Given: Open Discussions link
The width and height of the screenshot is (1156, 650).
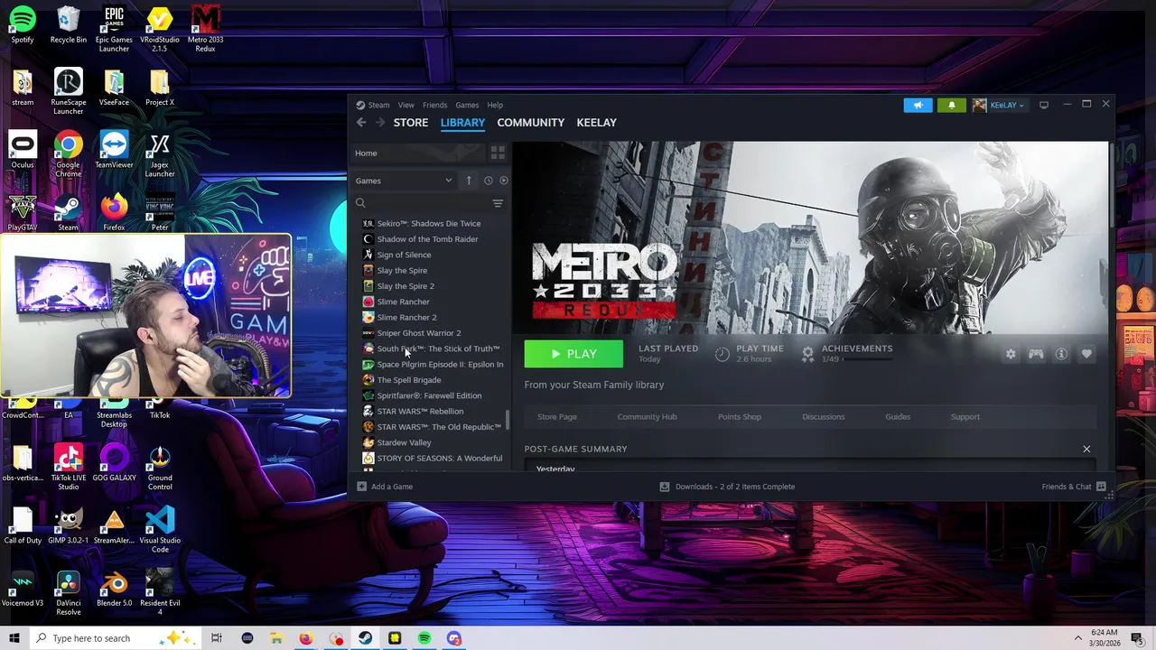Looking at the screenshot, I should (x=823, y=417).
